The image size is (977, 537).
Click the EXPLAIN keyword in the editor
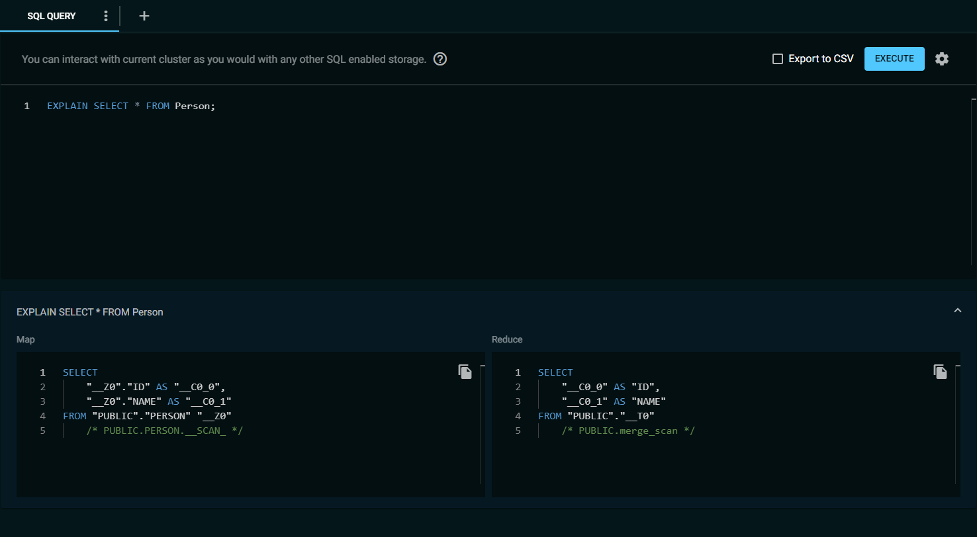[x=68, y=106]
